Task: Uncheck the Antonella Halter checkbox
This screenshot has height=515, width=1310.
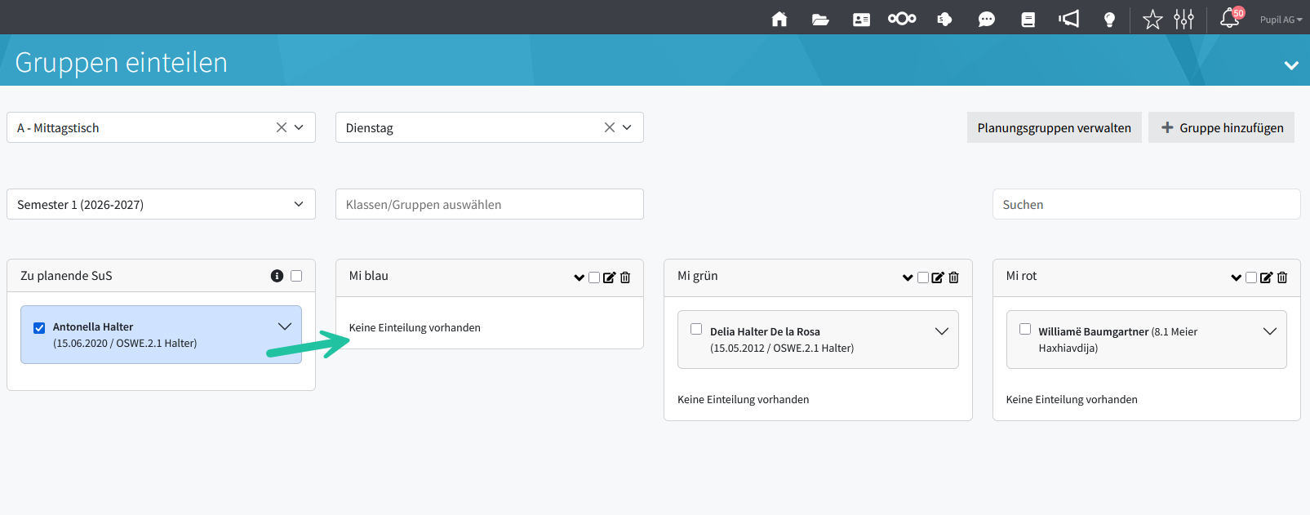Action: (39, 328)
